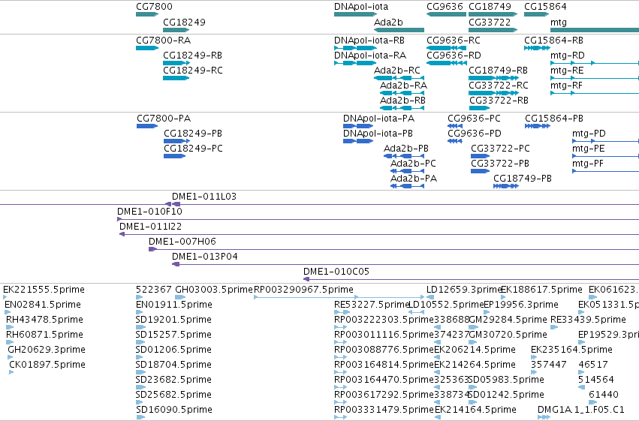
Task: Select clone DME1-010C05
Action: click(x=471, y=280)
